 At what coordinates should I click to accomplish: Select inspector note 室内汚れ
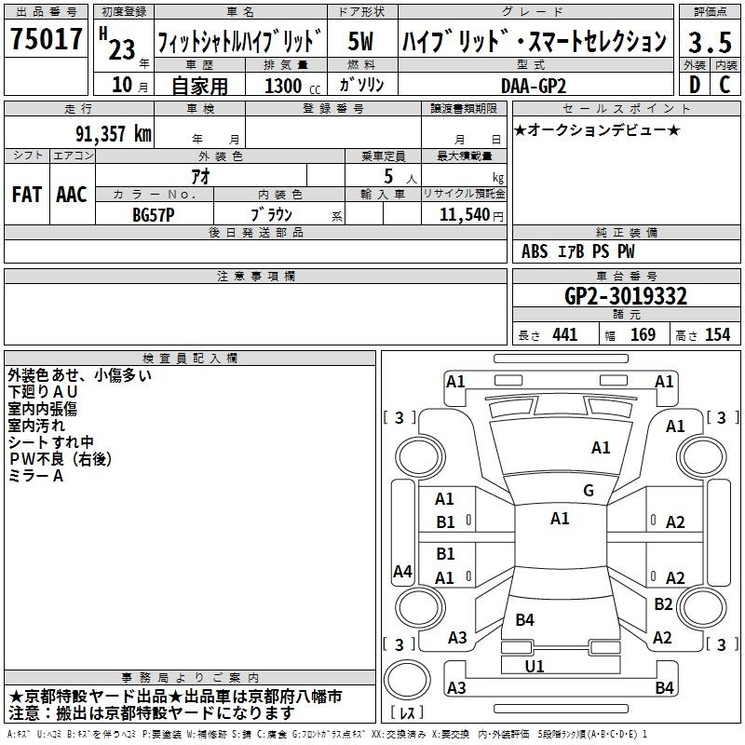36,426
